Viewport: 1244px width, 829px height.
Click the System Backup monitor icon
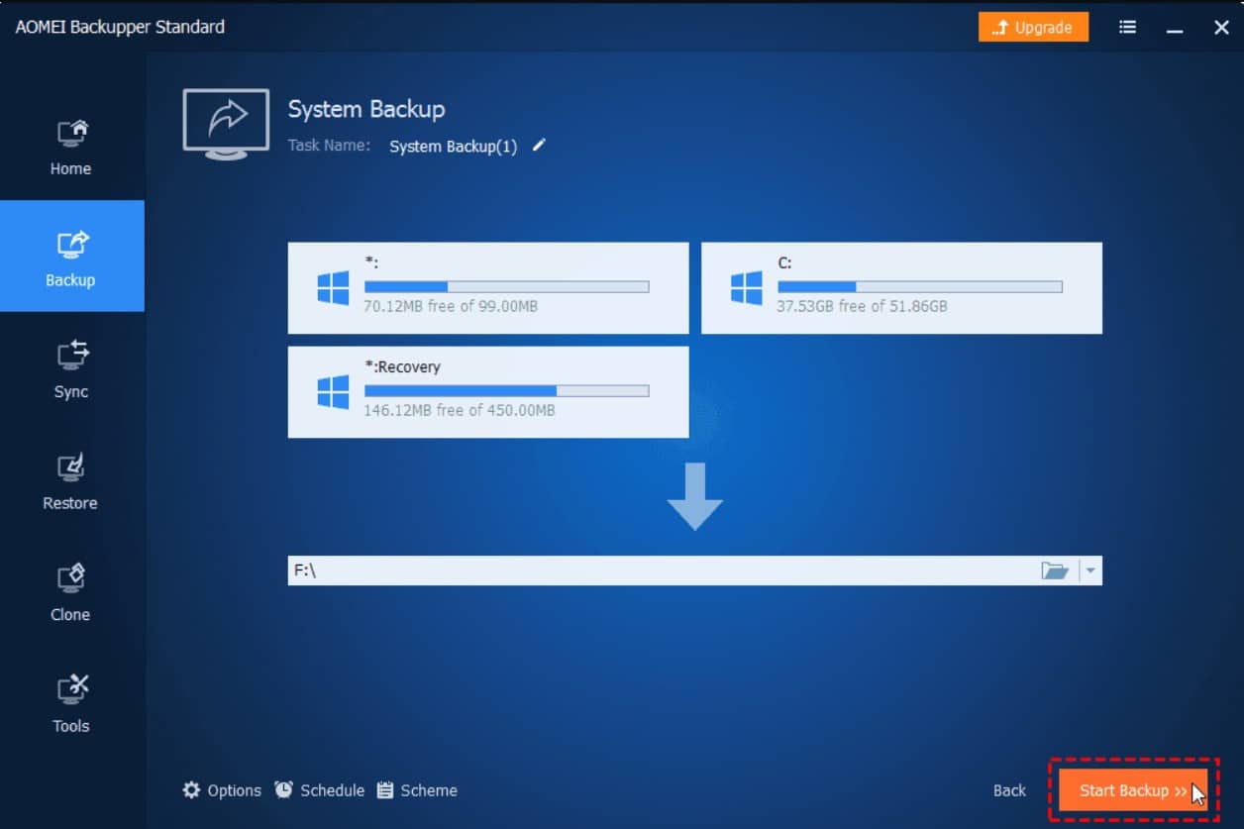point(226,123)
